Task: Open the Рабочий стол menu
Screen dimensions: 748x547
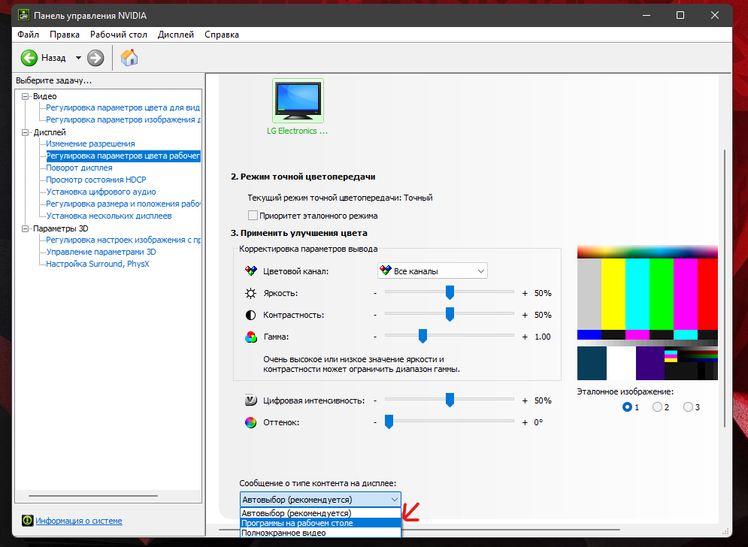Action: click(x=118, y=35)
